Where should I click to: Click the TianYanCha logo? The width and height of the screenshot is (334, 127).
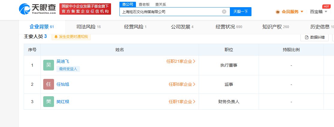pyautogui.click(x=38, y=9)
